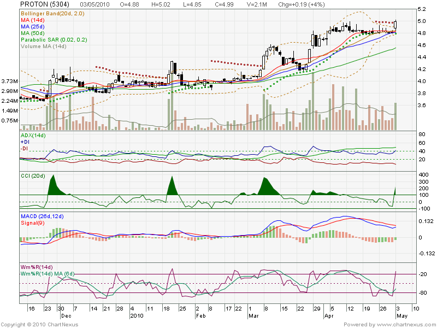Click the PROTON (5304) stock title
The image size is (437, 328).
[45, 4]
